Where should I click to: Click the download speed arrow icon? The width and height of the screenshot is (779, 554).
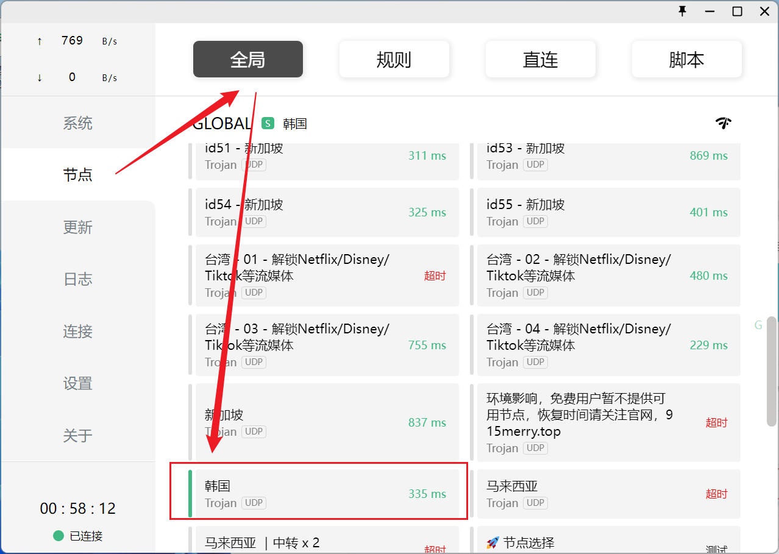pos(39,77)
